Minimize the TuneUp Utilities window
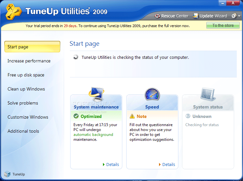243x181 pixels. click(x=223, y=3)
